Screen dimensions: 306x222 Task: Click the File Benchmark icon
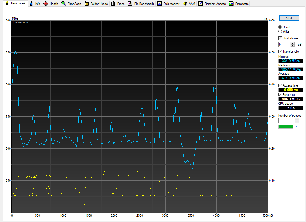point(130,4)
